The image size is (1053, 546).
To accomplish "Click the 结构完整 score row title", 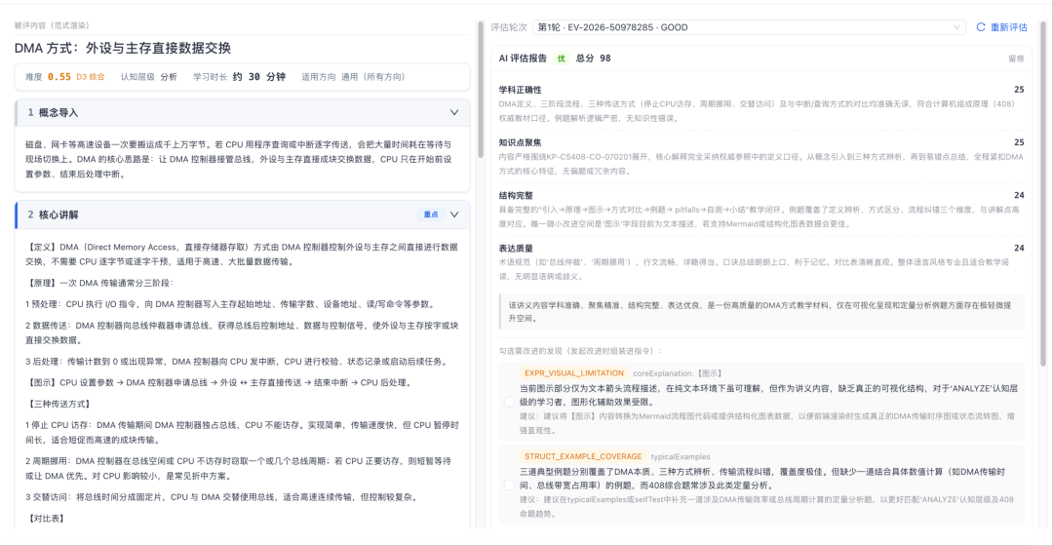I will pyautogui.click(x=516, y=195).
